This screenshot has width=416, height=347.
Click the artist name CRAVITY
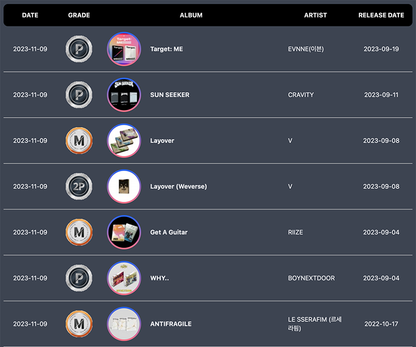click(x=301, y=95)
